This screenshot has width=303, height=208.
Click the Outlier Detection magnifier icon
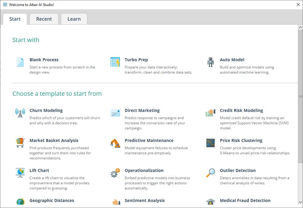point(211,173)
